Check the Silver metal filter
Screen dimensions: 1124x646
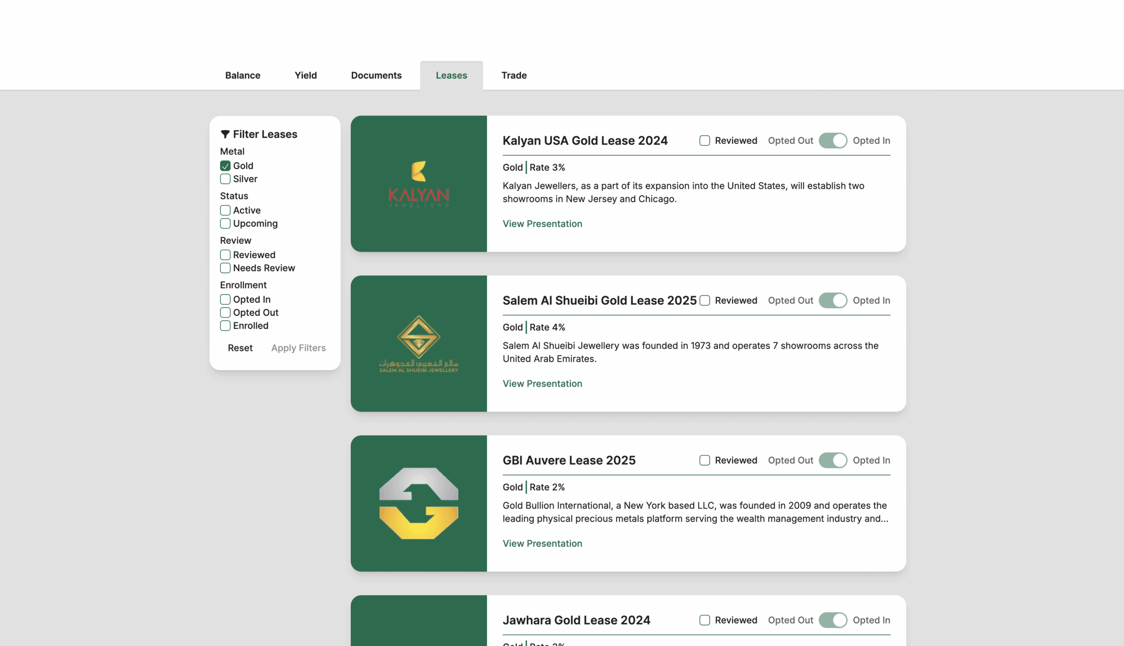pos(225,179)
